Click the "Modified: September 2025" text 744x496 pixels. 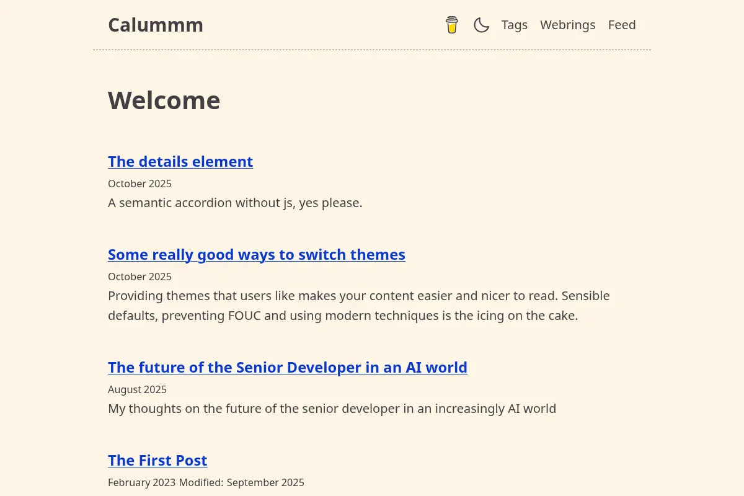click(x=242, y=482)
